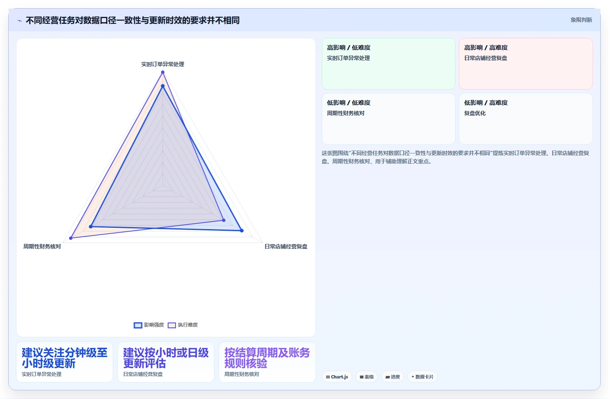Viewport: 609px width, 399px height.
Task: Open the 按结算周期及账务规则核验 card
Action: pos(267,362)
